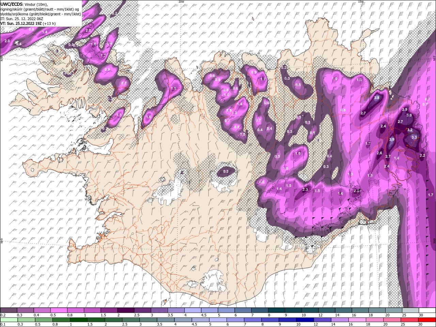Viewport: 436px width, 327px height.
Task: Click the '20W' longitude label
Action: [182, 1]
